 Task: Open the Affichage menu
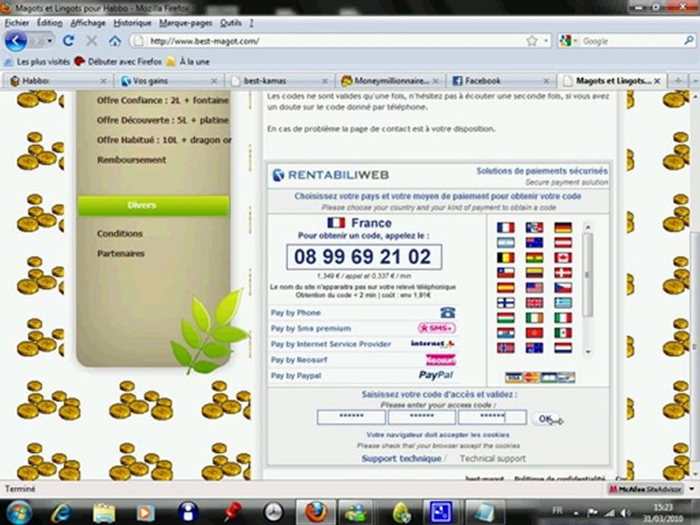tap(88, 23)
